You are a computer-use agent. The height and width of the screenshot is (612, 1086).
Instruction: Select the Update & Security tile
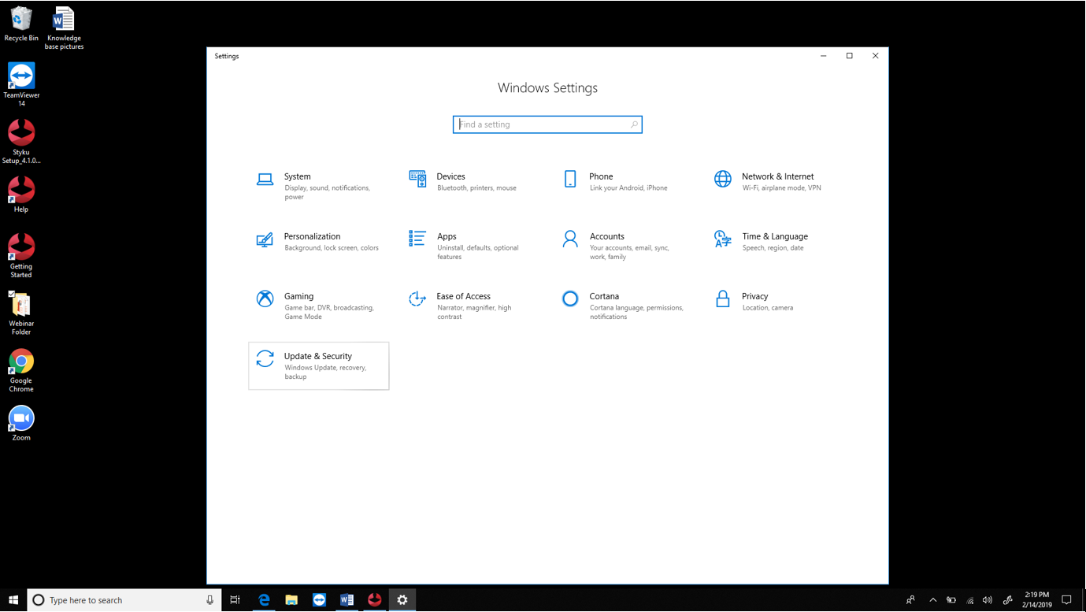click(318, 365)
